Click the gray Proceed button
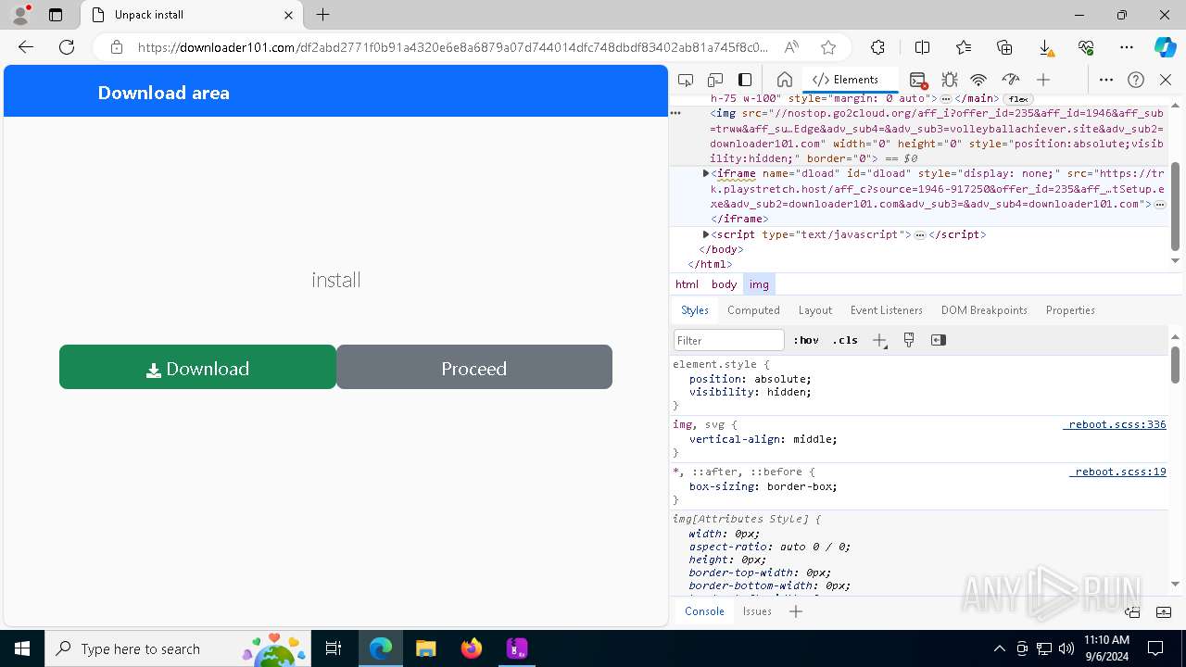Image resolution: width=1186 pixels, height=667 pixels. pos(474,367)
